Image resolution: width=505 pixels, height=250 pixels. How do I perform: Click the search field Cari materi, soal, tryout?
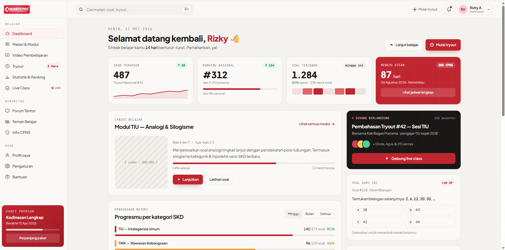coord(135,10)
